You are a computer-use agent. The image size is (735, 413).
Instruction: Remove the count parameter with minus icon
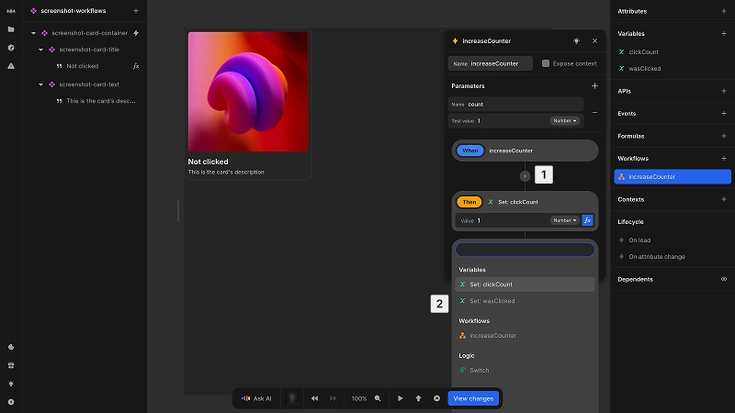[594, 112]
